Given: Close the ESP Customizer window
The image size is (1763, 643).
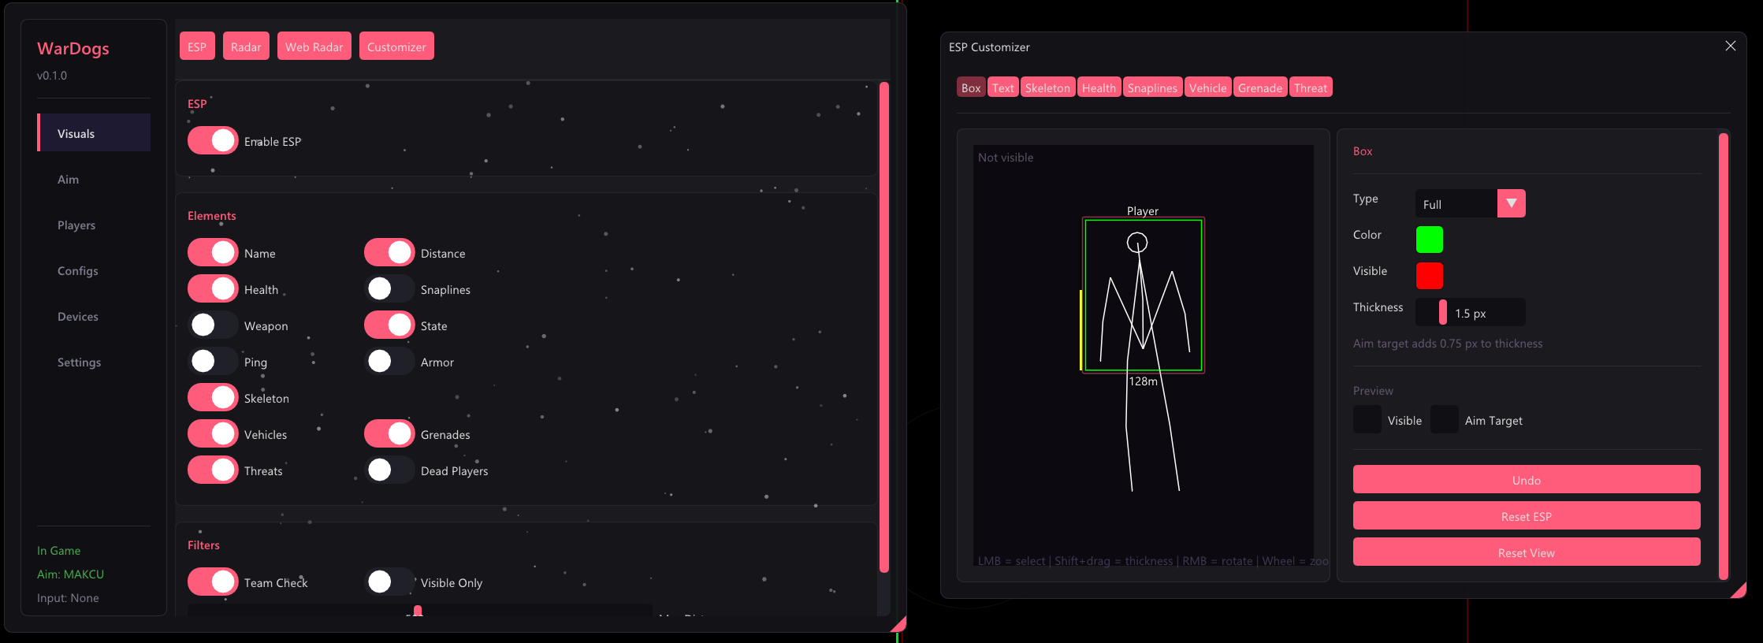Looking at the screenshot, I should pyautogui.click(x=1730, y=46).
